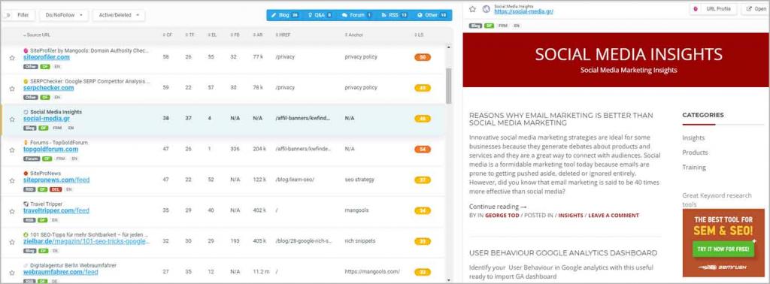Select the Other category tab
The image size is (770, 284).
tap(432, 15)
